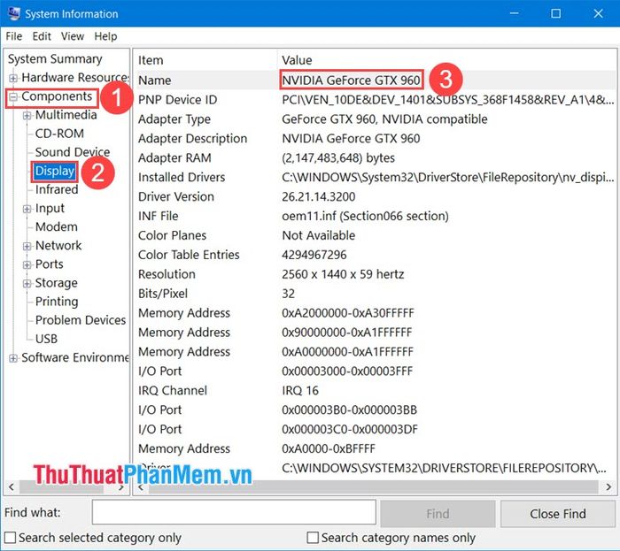Expand the Hardware Resources node
This screenshot has width=620, height=551.
click(x=13, y=78)
